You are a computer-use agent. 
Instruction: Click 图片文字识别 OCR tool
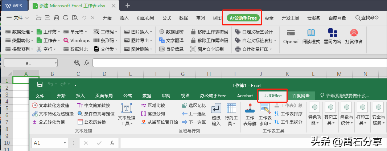(207, 49)
